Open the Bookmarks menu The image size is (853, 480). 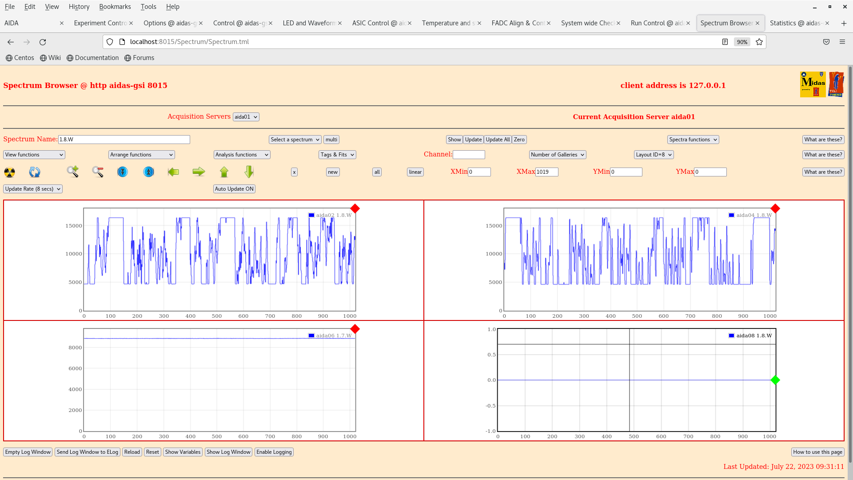point(115,7)
